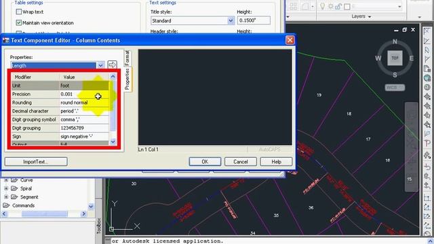Image resolution: width=434 pixels, height=244 pixels.
Task: Restore the drawing viewport window
Action: pos(405,30)
